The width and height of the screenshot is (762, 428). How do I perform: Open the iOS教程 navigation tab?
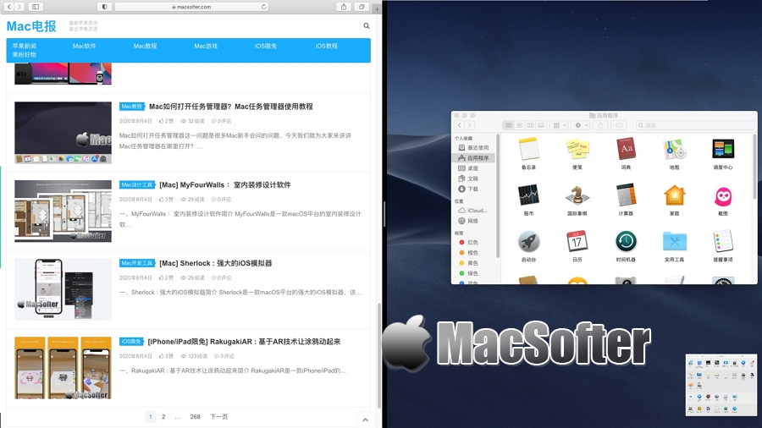click(326, 47)
